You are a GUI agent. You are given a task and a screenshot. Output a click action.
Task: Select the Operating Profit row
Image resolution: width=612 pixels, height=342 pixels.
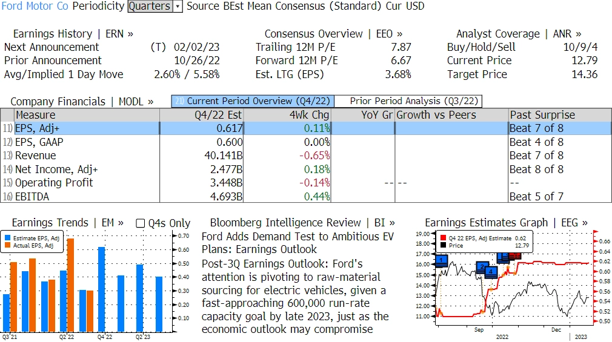click(306, 183)
